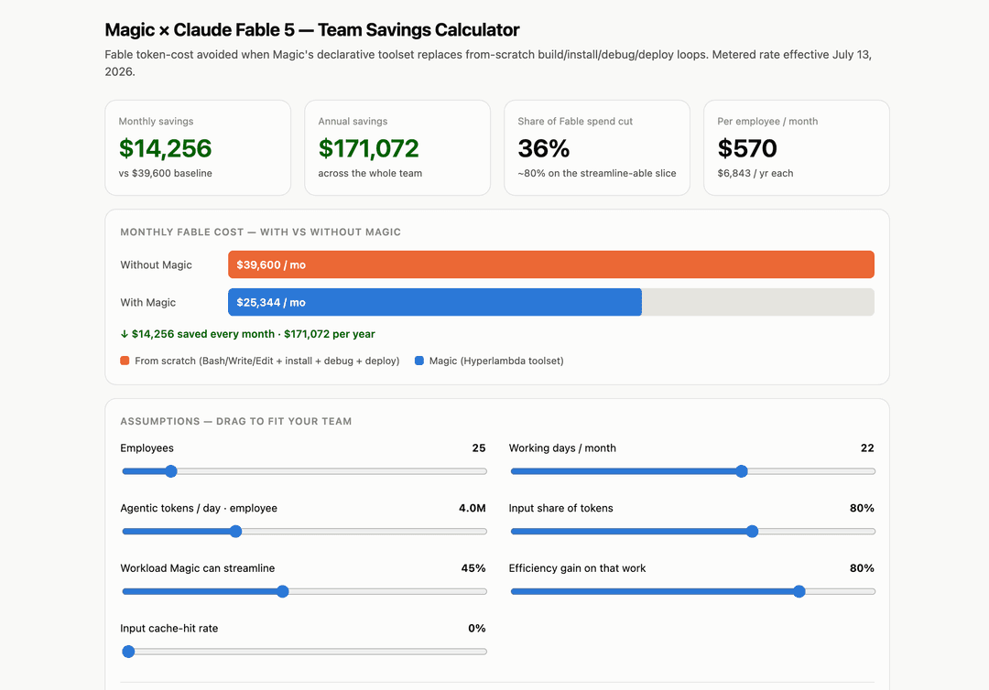
Task: Click the 'Assumptions — drag to fit your team' heading
Action: [x=236, y=421]
